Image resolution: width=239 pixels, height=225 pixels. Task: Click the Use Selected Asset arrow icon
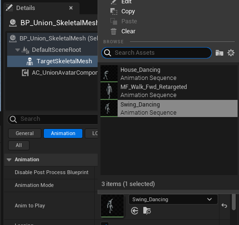(135, 211)
